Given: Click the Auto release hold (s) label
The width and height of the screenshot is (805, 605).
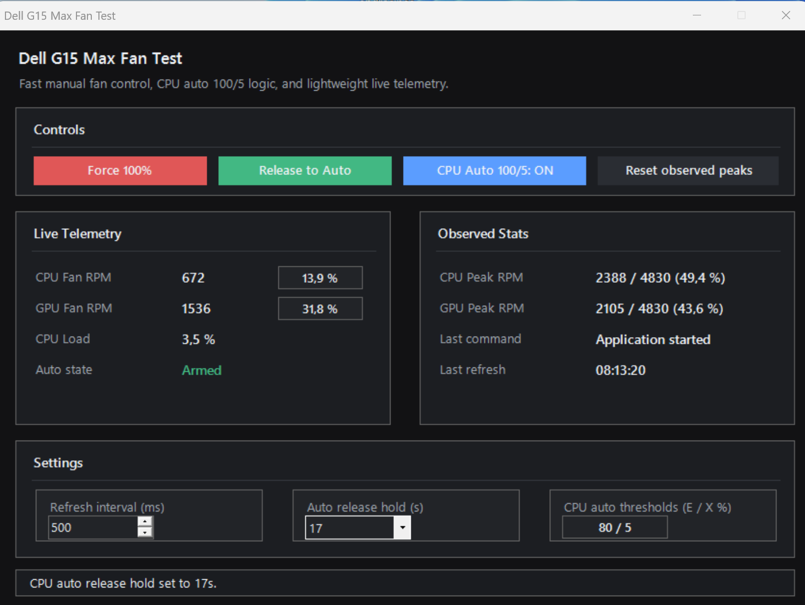Looking at the screenshot, I should pos(365,507).
